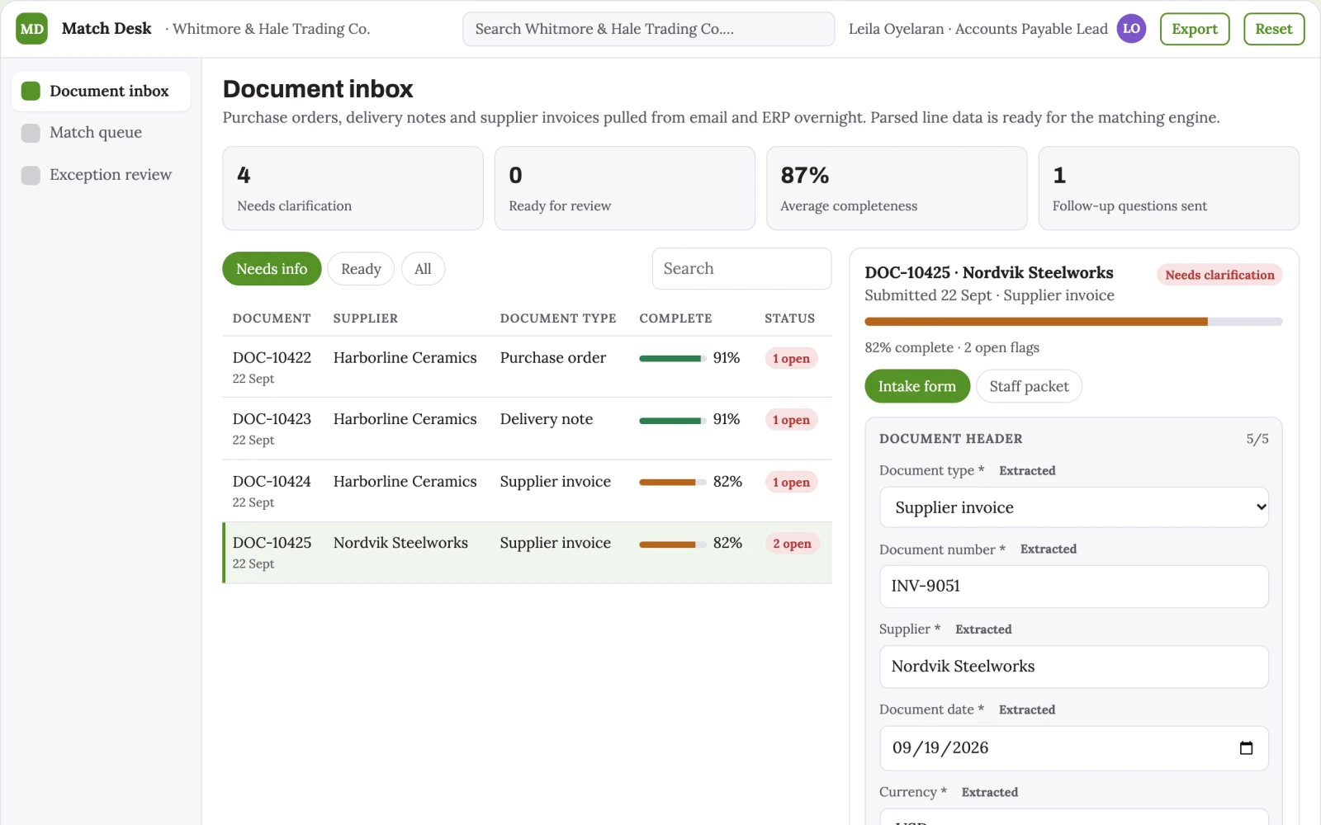Select the Document inbox sidebar icon
1321x825 pixels.
(31, 91)
